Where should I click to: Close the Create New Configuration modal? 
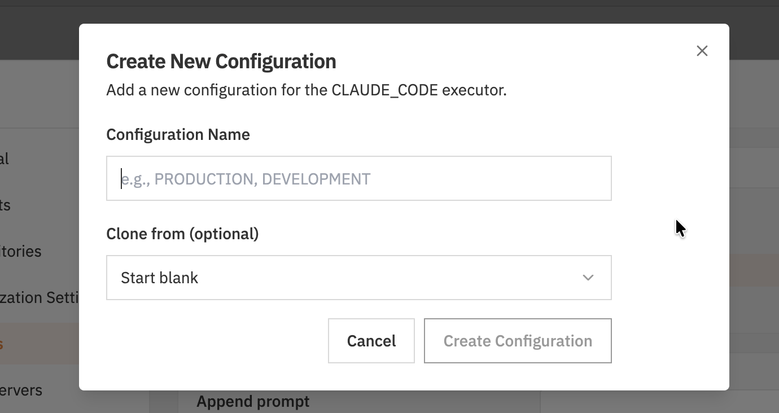tap(702, 51)
